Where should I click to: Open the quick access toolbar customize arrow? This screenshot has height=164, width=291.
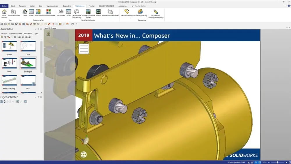click(x=77, y=24)
